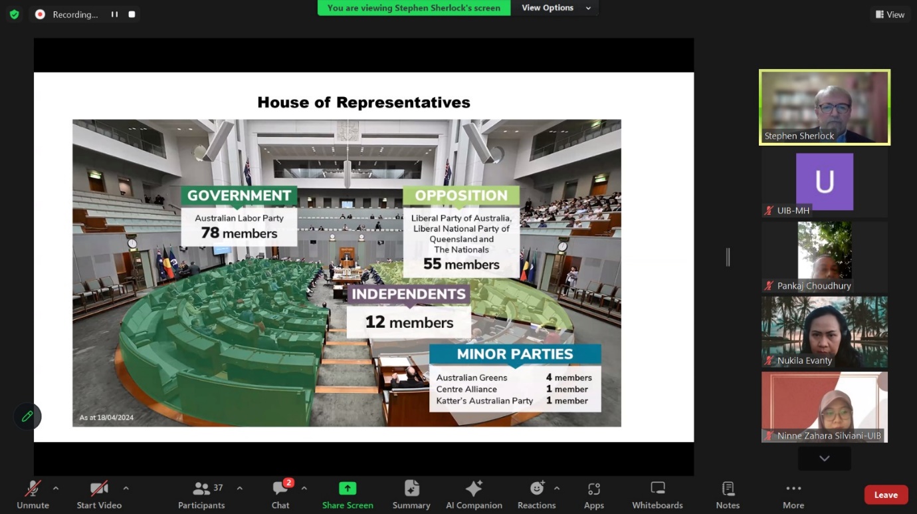Click the 'House of Representatives' slide title

pyautogui.click(x=363, y=102)
